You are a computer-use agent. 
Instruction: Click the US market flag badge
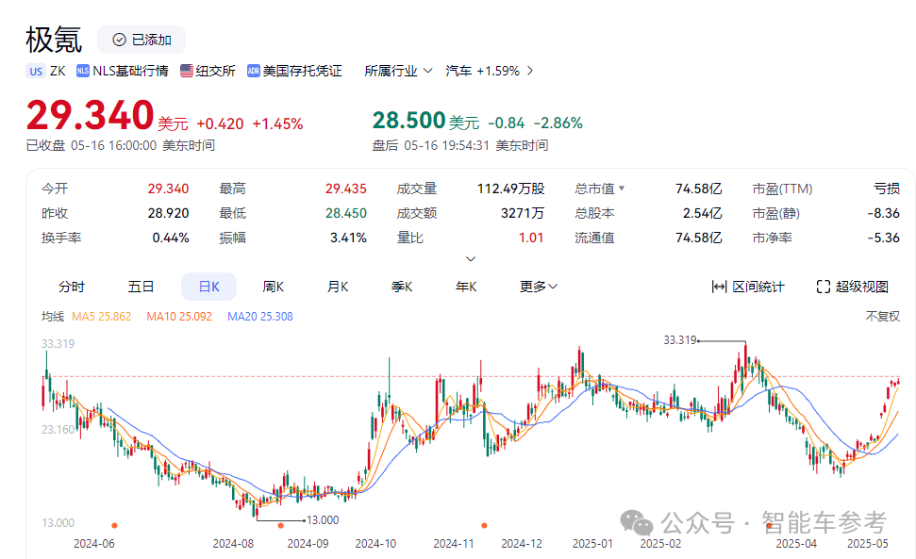coord(36,71)
